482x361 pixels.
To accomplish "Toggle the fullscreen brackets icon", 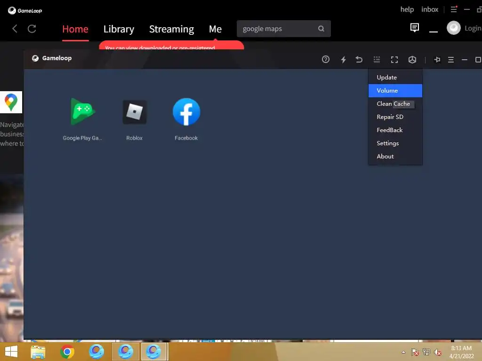I will click(x=394, y=60).
